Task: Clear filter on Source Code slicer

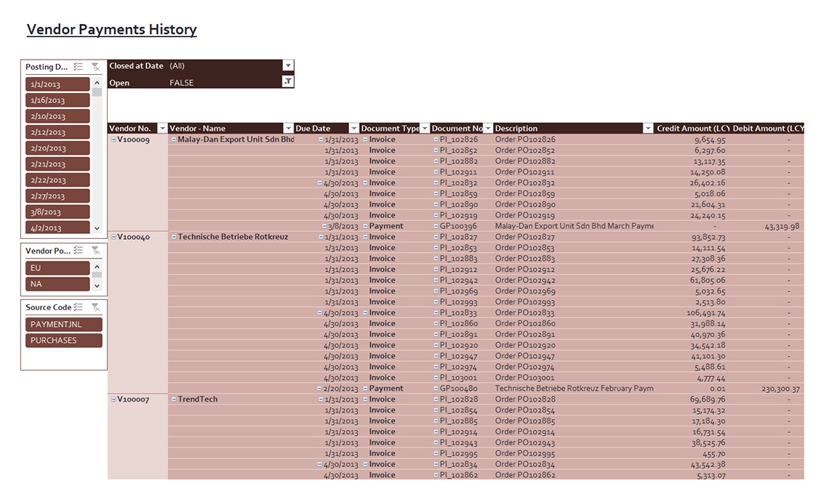Action: click(96, 307)
